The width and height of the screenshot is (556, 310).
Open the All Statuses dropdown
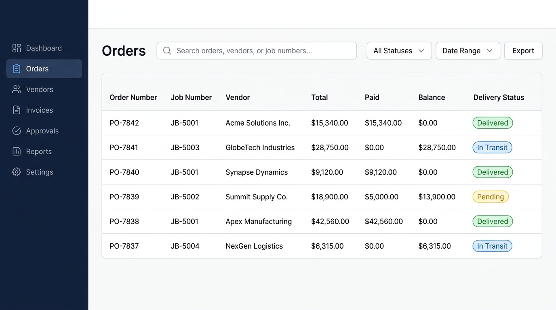coord(399,50)
